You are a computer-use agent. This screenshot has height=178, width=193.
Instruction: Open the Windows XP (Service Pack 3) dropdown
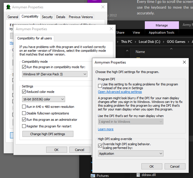pyautogui.click(x=55, y=74)
